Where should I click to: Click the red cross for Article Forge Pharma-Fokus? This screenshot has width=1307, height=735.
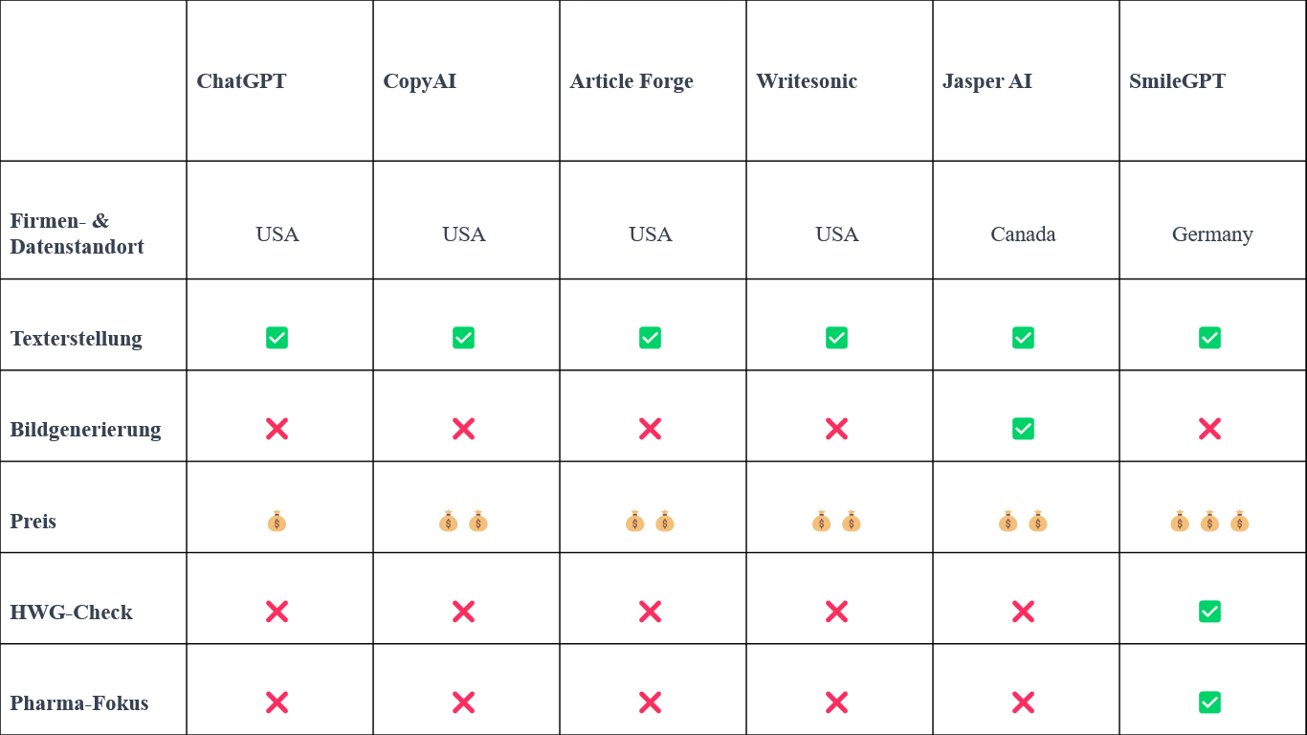pos(650,702)
